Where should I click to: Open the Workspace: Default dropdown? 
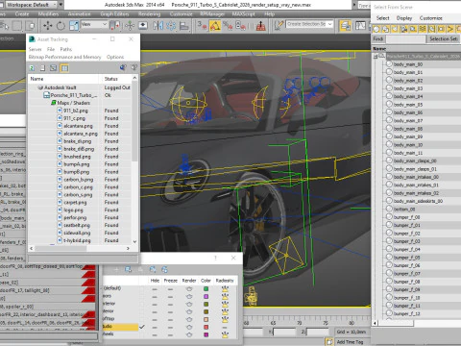point(31,5)
